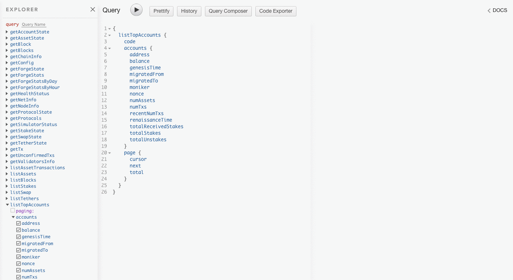Fold the page block at line 20
The height and width of the screenshot is (280, 513).
pos(110,153)
